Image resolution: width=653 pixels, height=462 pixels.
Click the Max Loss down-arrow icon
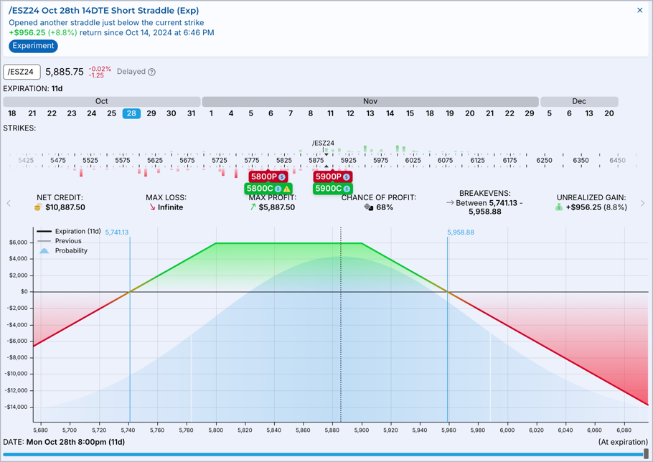[152, 207]
